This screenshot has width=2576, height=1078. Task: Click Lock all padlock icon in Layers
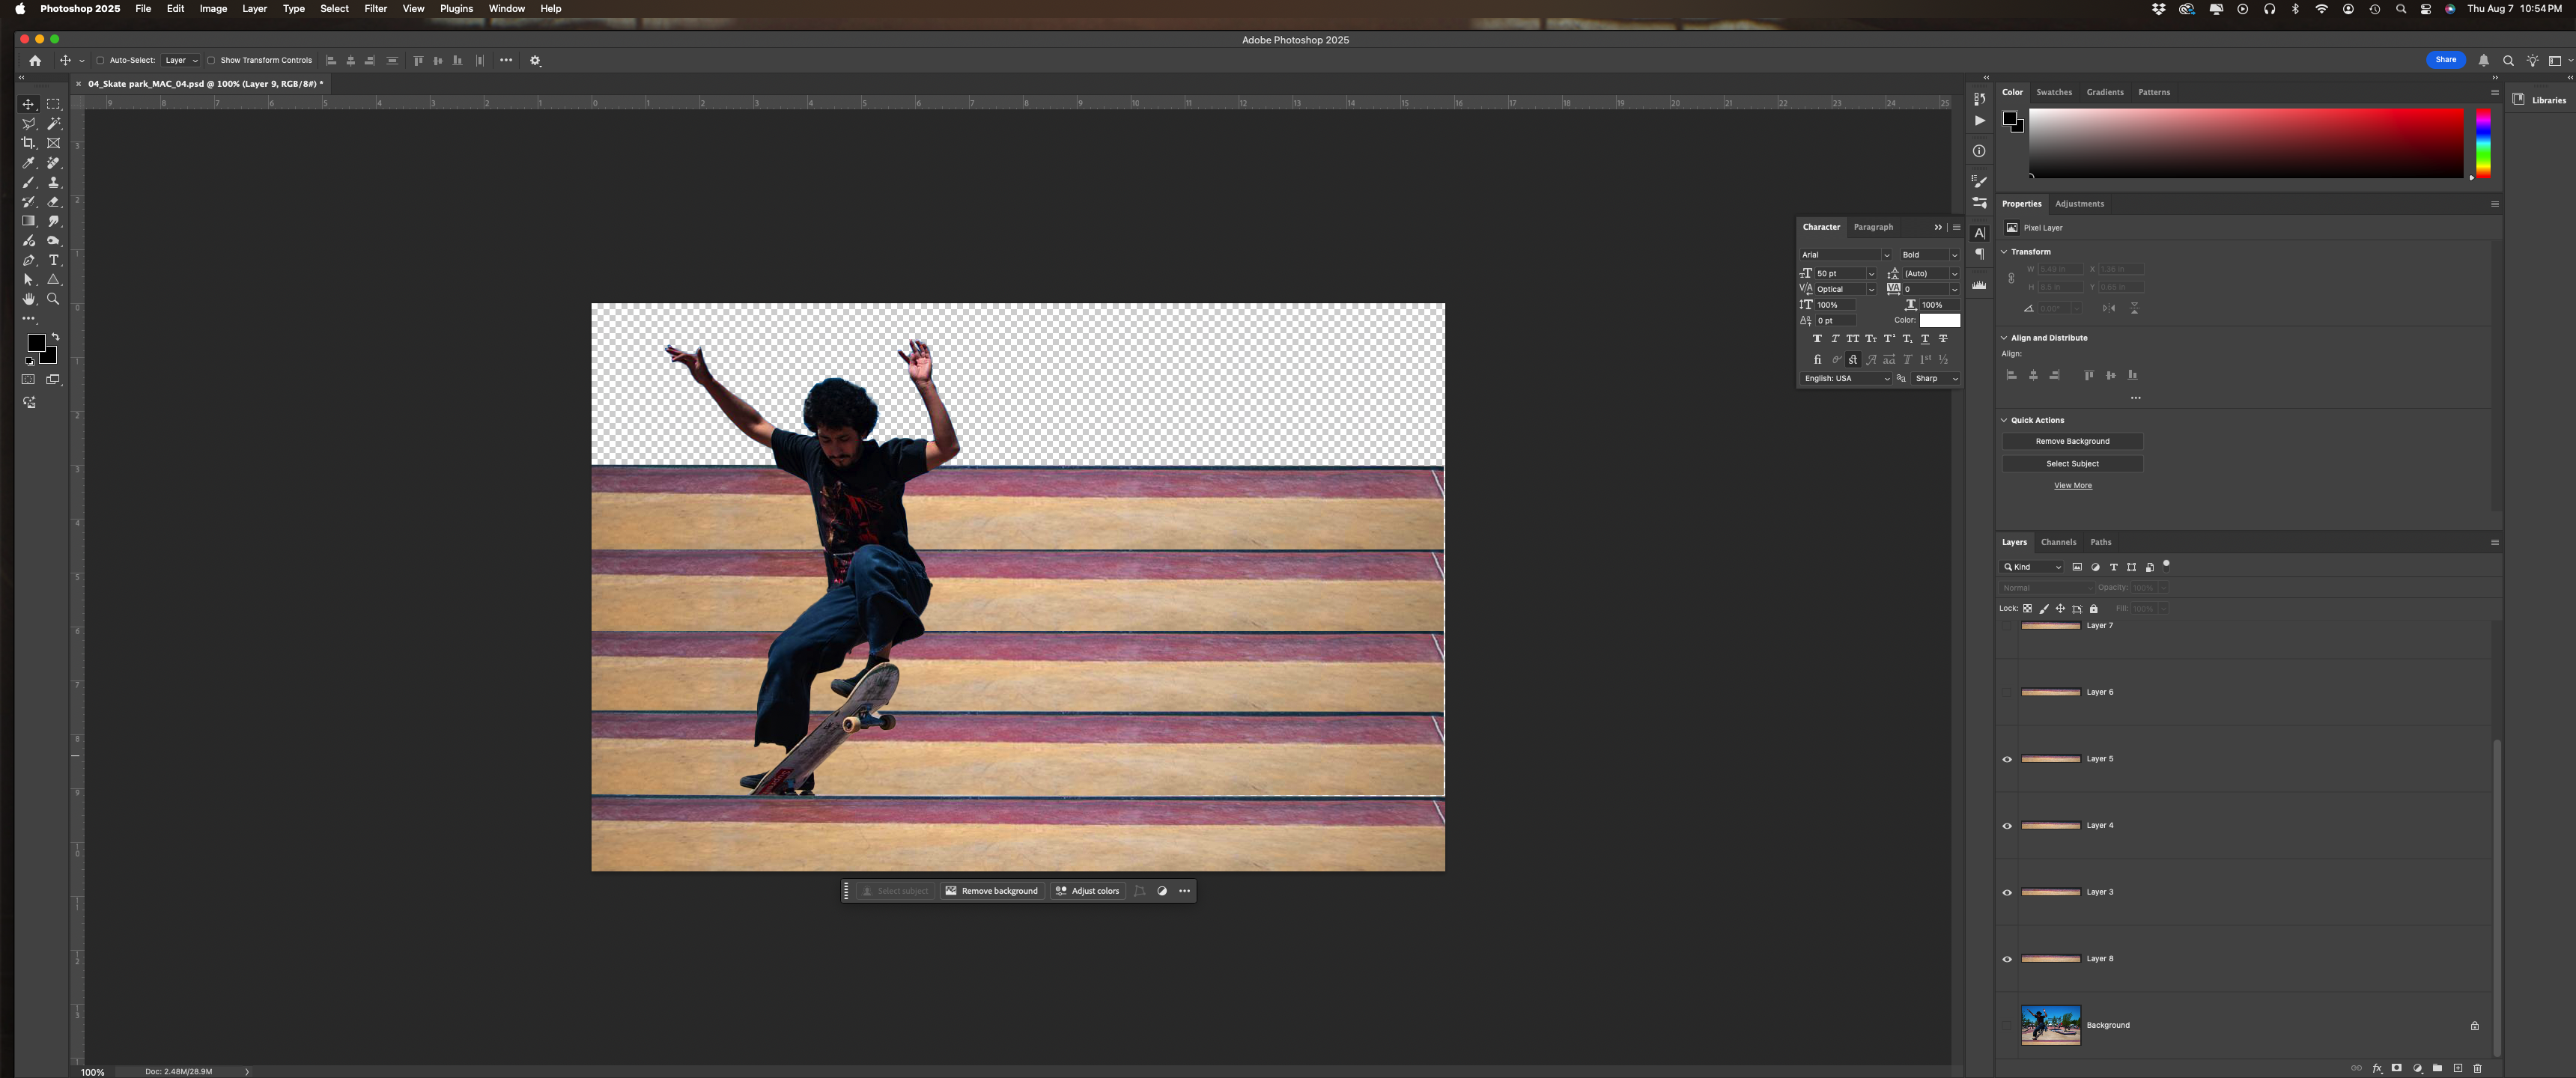[x=2093, y=608]
